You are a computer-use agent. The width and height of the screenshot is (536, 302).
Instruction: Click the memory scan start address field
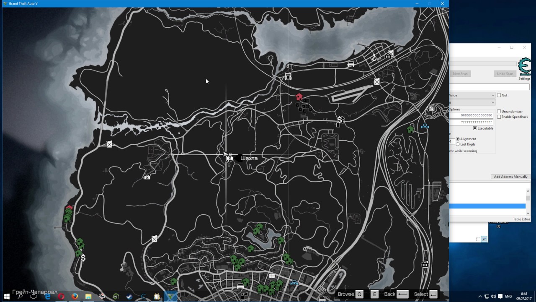472,115
